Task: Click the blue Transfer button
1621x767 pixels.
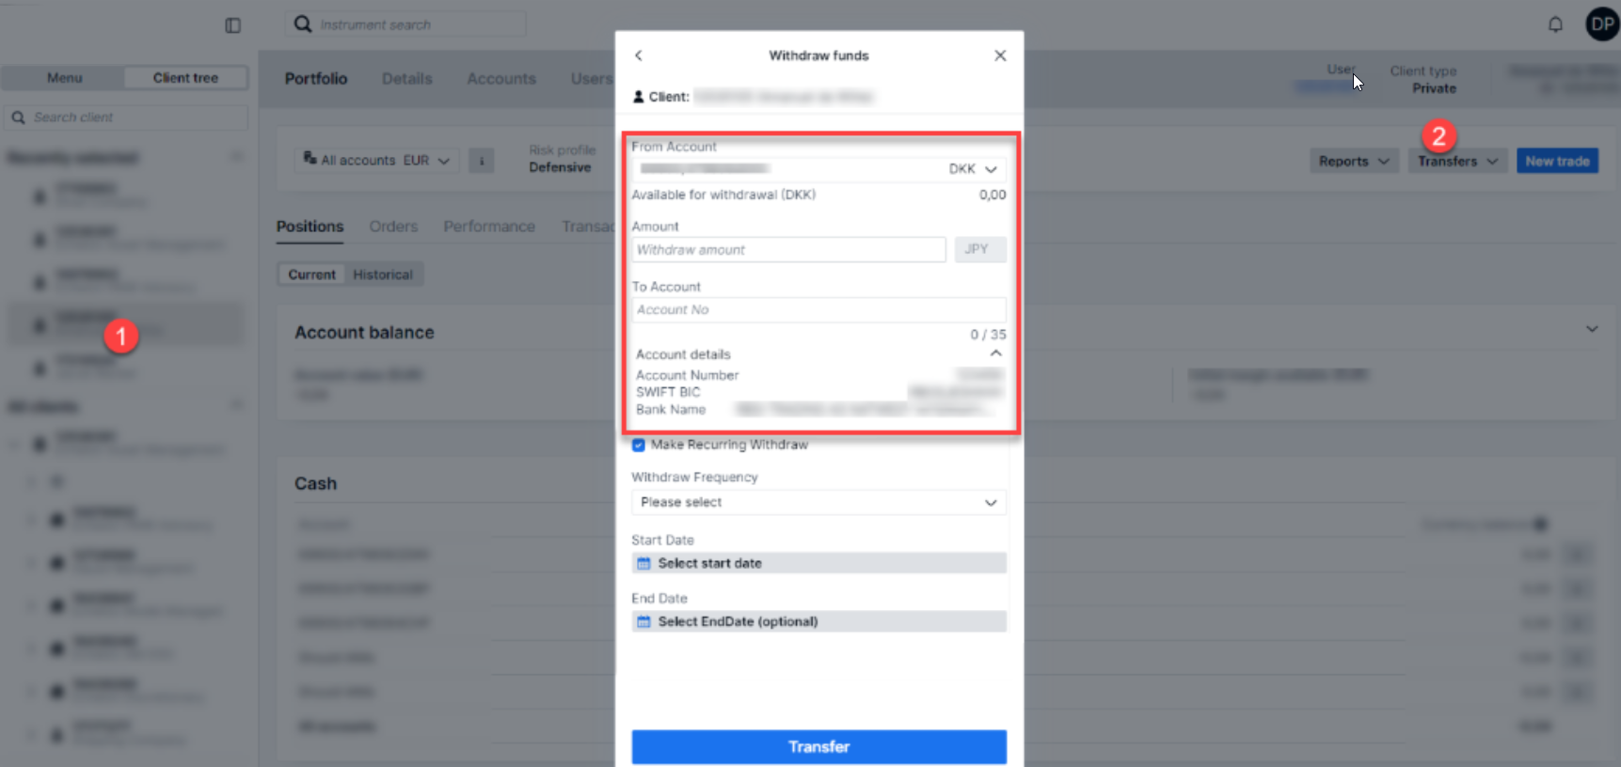Action: coord(818,746)
